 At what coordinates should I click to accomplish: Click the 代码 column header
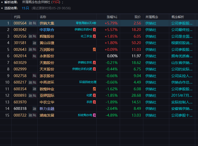17,17
